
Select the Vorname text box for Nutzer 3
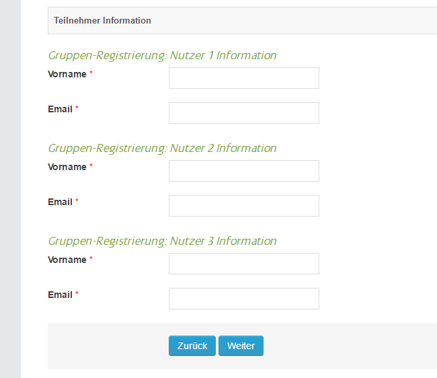point(243,264)
